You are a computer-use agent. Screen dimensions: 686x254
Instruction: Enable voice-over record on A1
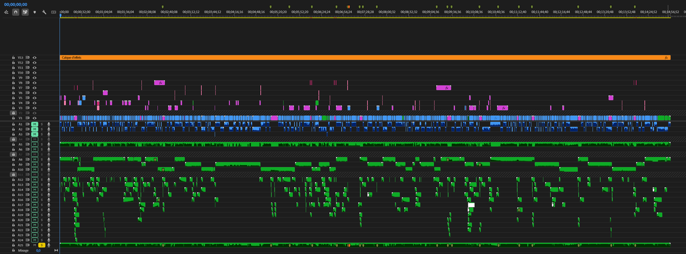pos(49,124)
